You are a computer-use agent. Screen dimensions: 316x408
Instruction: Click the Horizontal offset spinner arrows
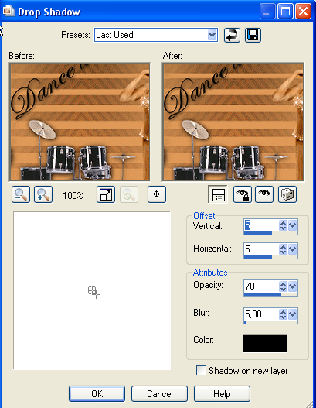[x=283, y=249]
